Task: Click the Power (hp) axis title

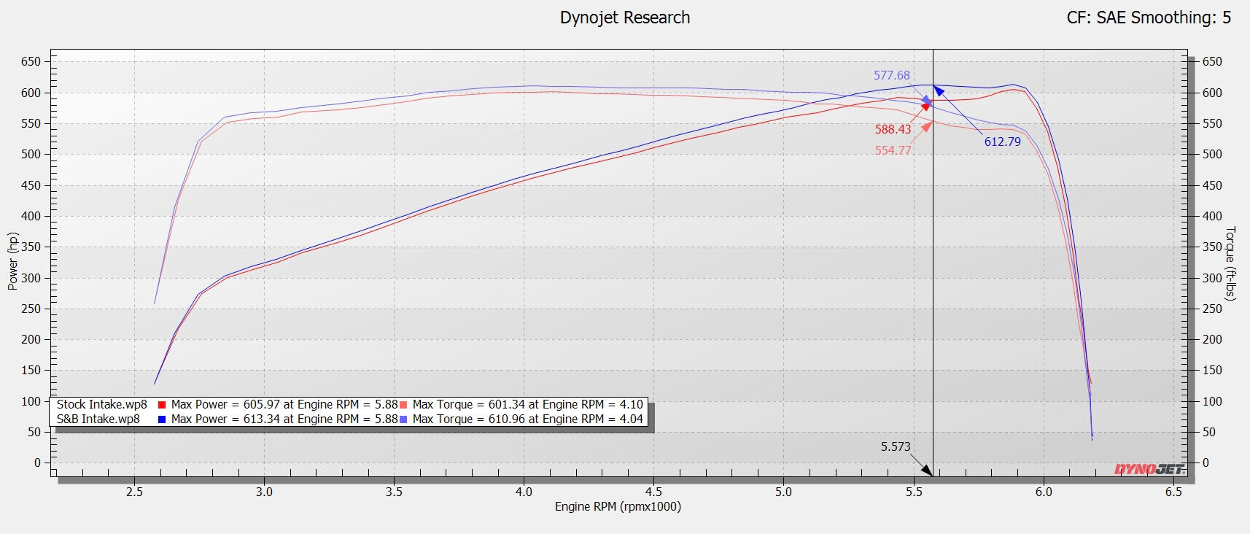Action: pyautogui.click(x=12, y=261)
